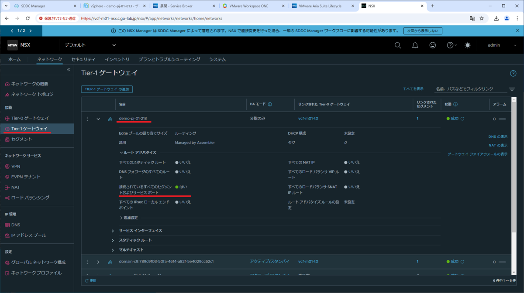
Task: Click DNS の表示 link
Action: [x=498, y=136]
